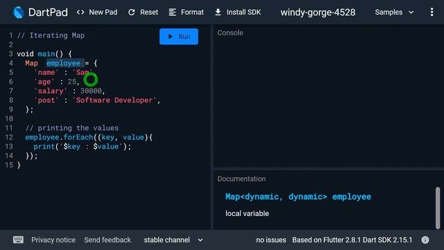The width and height of the screenshot is (444, 250).
Task: Click the 'post' key string on line 8
Action: [46, 100]
